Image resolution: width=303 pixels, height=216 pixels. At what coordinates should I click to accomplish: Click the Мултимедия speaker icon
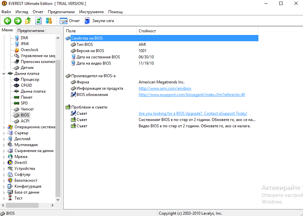click(x=10, y=145)
